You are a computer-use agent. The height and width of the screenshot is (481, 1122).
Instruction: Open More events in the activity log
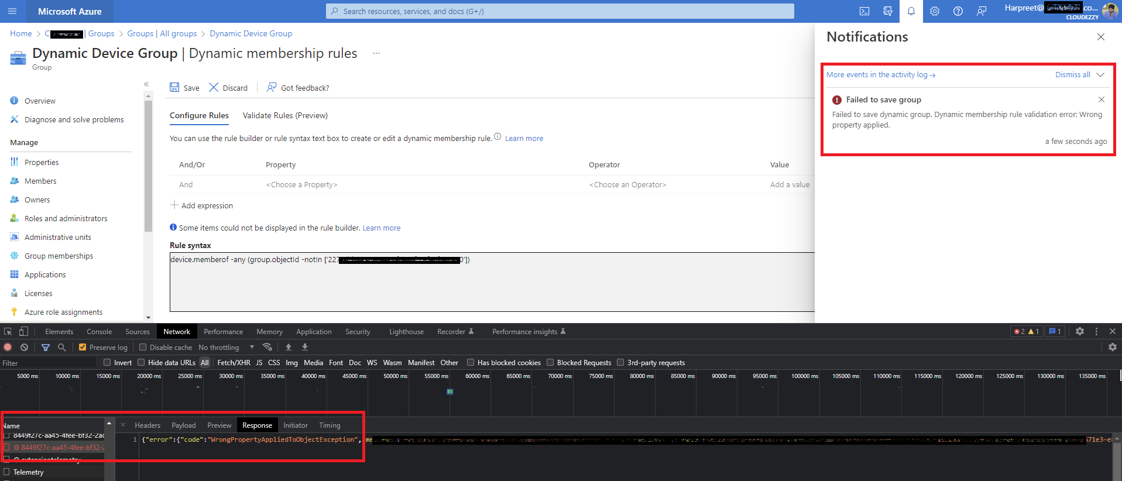[x=881, y=75]
